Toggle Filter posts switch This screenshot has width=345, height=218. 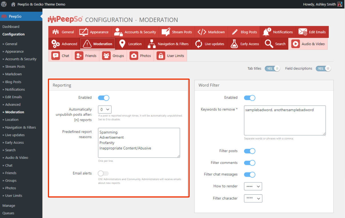pos(249,151)
